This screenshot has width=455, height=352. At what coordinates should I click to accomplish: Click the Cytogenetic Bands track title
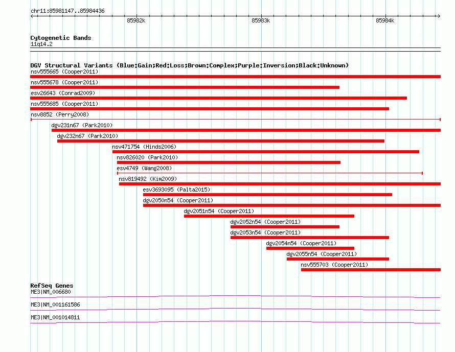[x=61, y=38]
